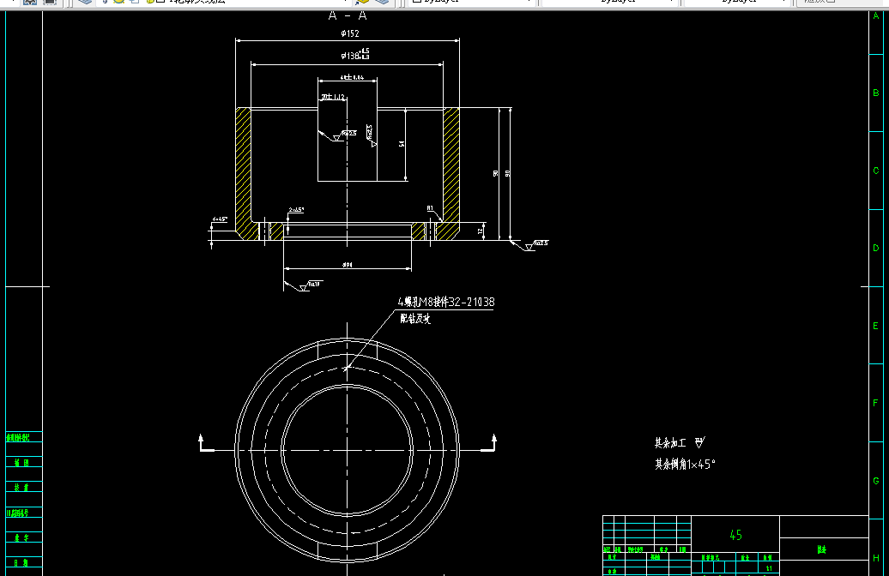The image size is (889, 576).
Task: Click the Layer States Manager icon
Action: [x=104, y=3]
